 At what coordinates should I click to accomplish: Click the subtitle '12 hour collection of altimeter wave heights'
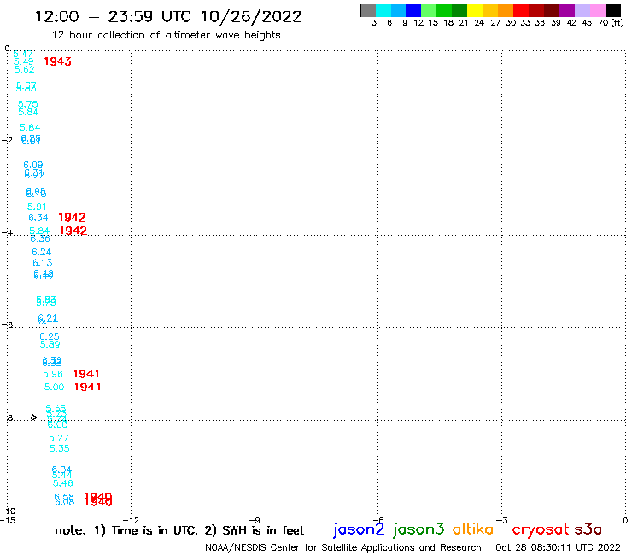pos(166,35)
